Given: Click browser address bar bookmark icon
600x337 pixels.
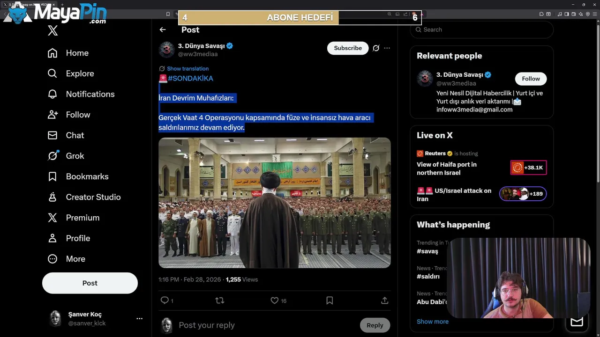Looking at the screenshot, I should pos(168,14).
